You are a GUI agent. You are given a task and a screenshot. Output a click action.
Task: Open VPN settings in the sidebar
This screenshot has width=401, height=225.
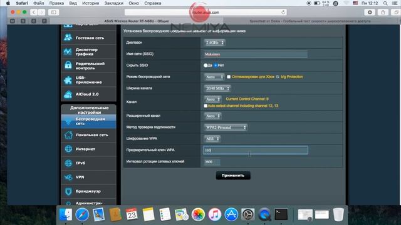(88, 177)
